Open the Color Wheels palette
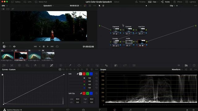 tap(19, 65)
